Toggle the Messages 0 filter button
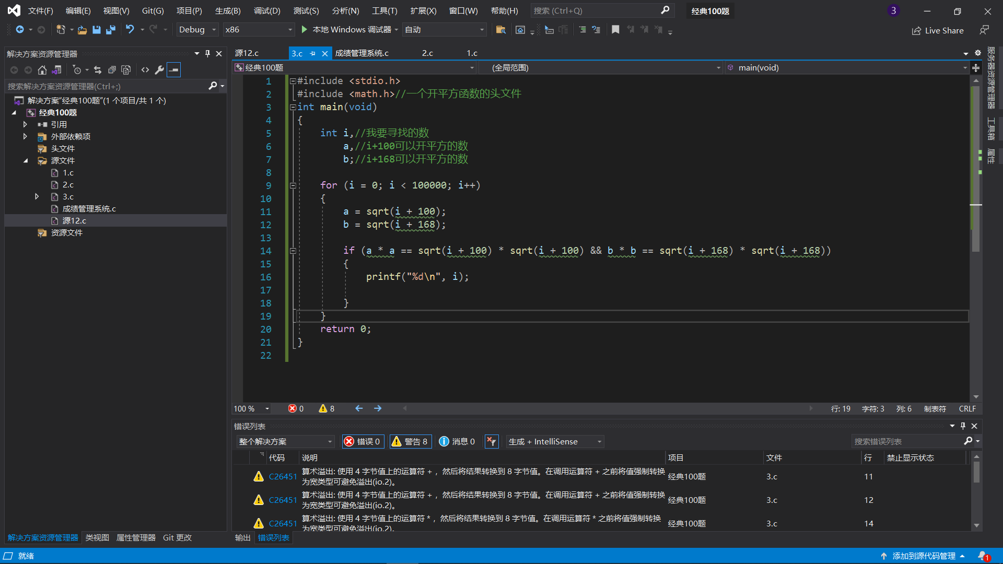 [457, 441]
